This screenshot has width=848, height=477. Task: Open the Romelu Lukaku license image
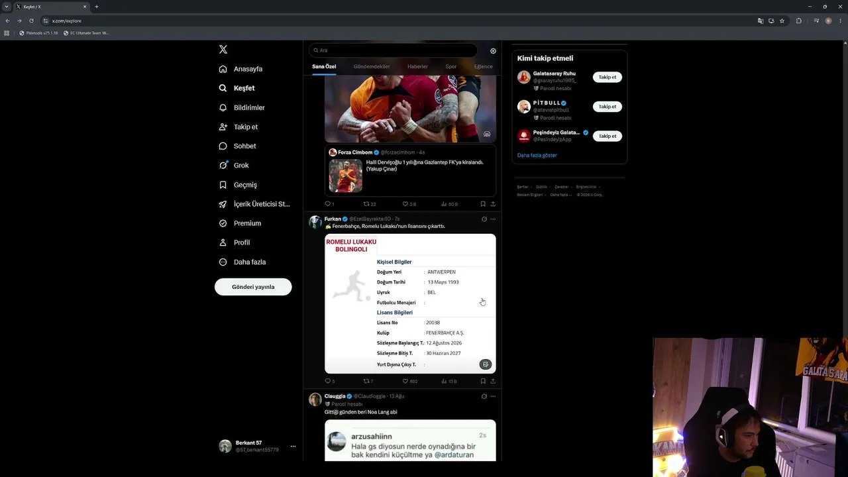pyautogui.click(x=410, y=303)
